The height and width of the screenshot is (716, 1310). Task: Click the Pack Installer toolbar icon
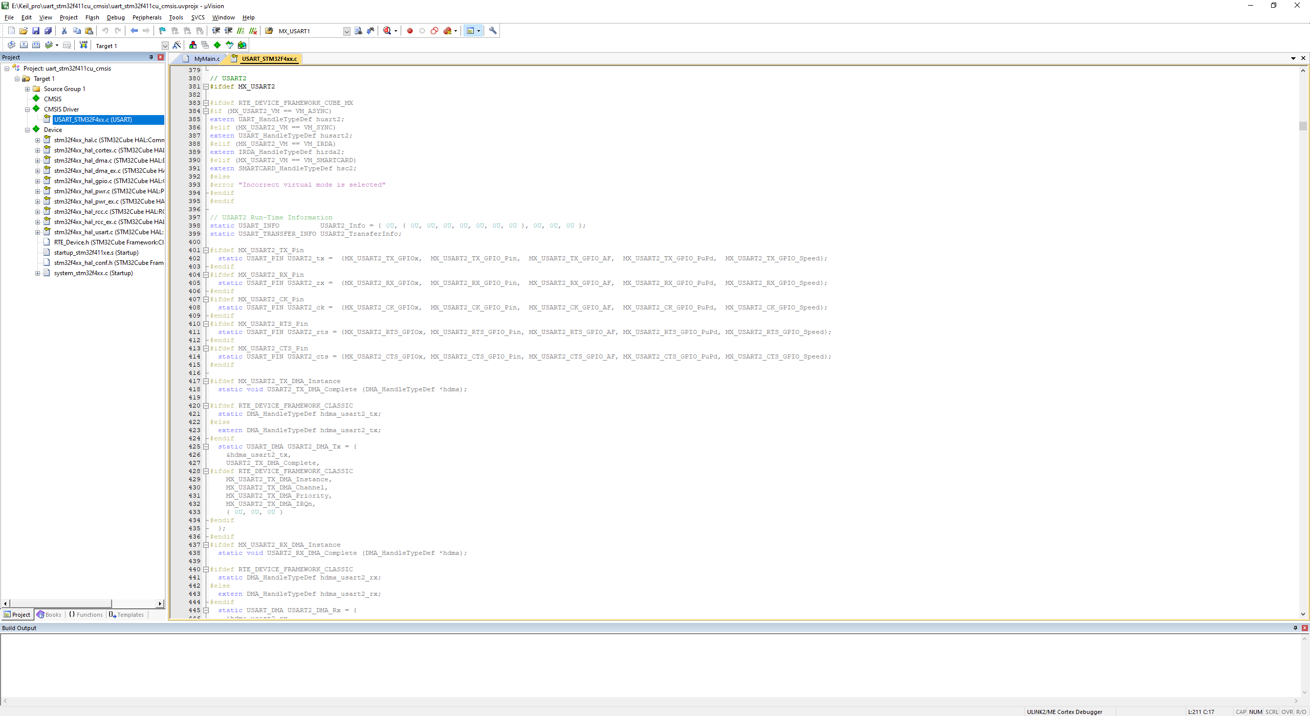click(242, 45)
